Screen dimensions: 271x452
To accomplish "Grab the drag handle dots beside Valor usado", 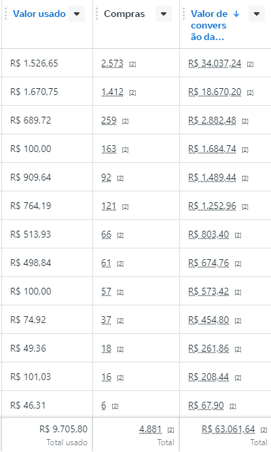I will (5, 14).
